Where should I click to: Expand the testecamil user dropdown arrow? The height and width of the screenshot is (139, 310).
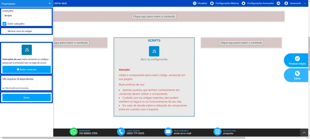tap(305, 3)
